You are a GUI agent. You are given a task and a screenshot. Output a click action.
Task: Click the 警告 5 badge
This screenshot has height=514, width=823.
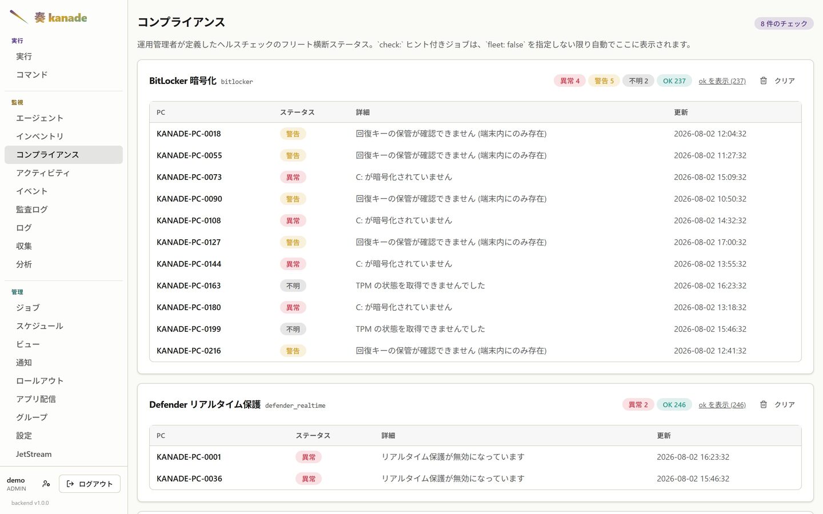coord(604,81)
